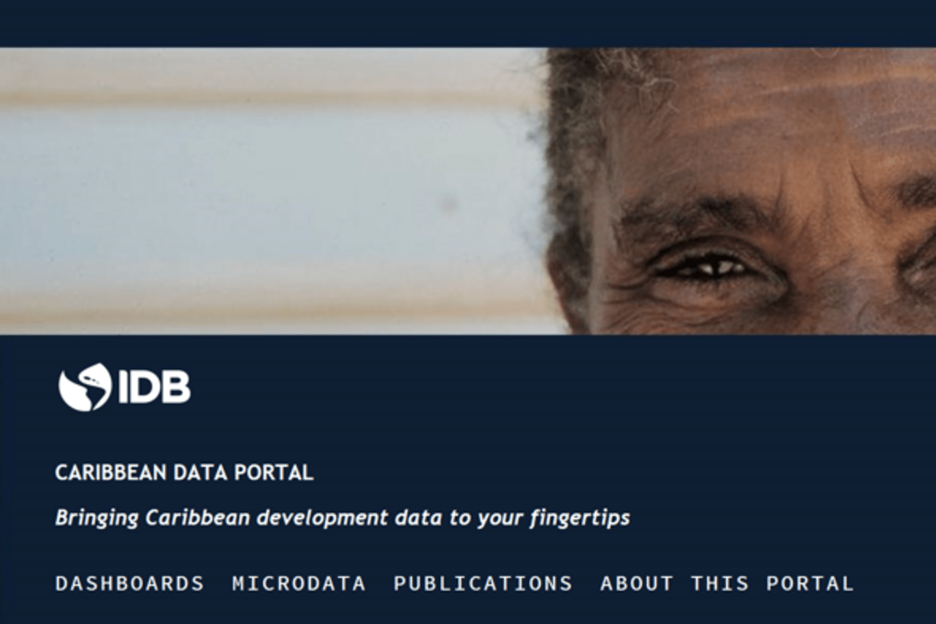This screenshot has height=624, width=936.
Task: Click the IDB lettering in the logo
Action: tap(155, 387)
